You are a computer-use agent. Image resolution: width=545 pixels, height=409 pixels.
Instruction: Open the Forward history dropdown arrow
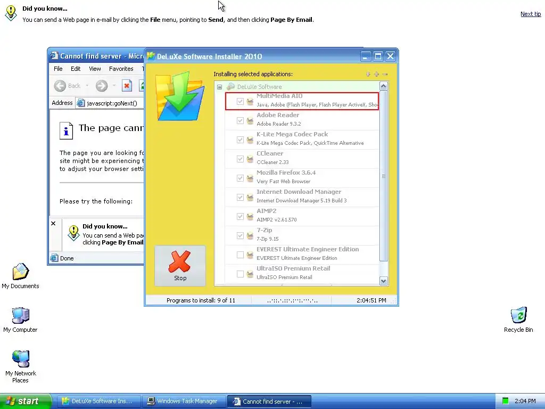click(114, 86)
